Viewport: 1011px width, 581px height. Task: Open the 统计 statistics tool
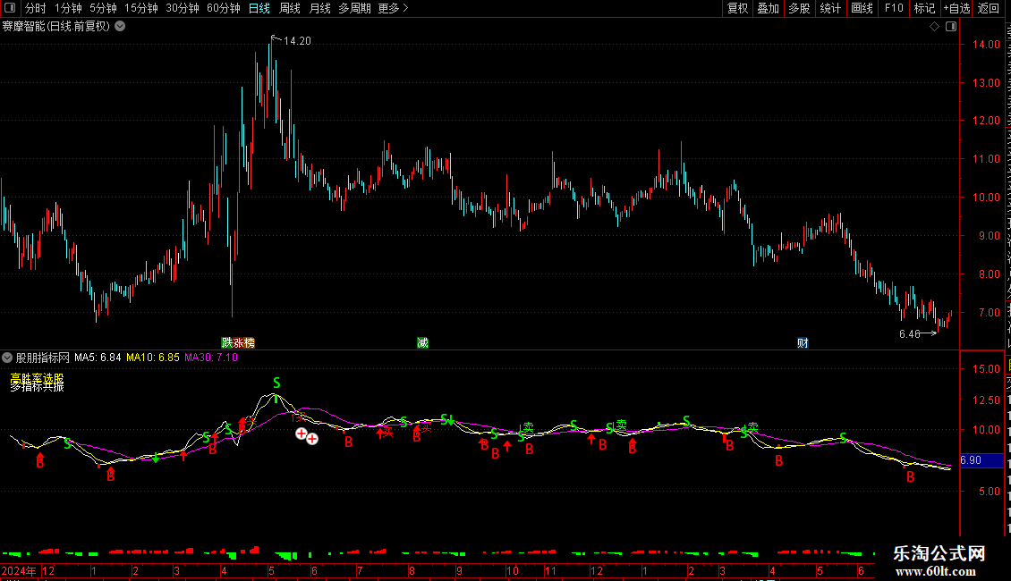(x=830, y=8)
